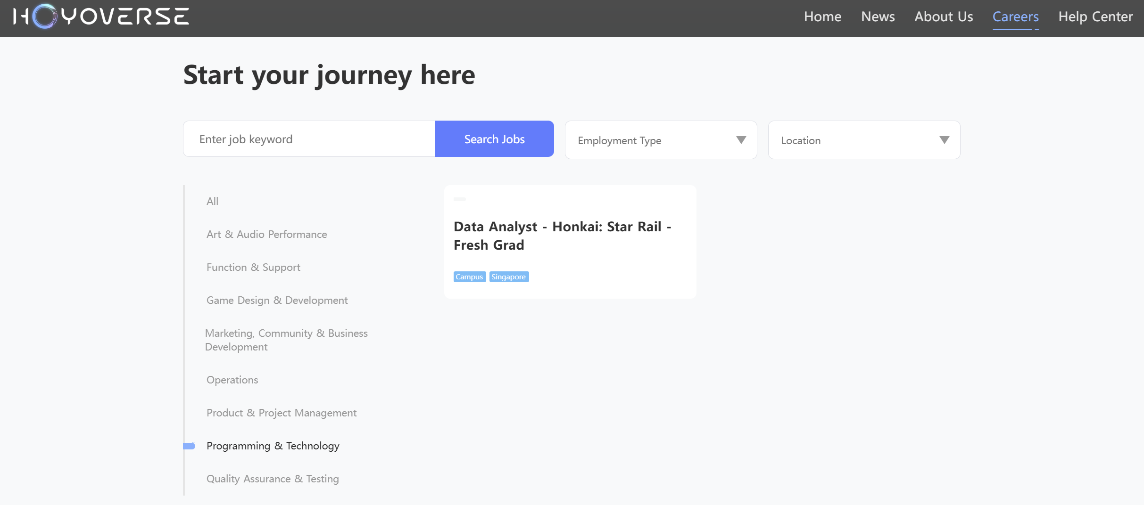Click the 'Start your journey here' heading
Screen dimensions: 1144x505
point(329,75)
